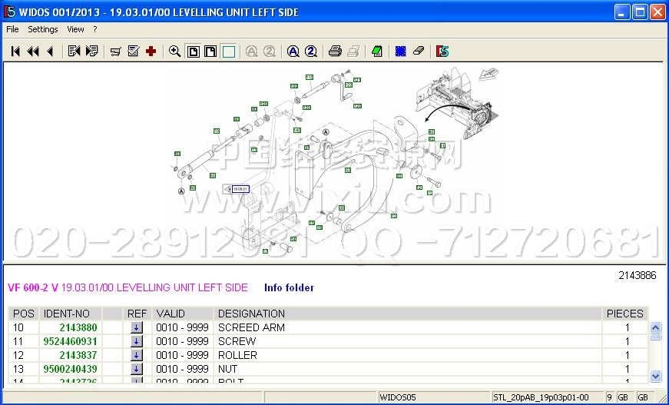The width and height of the screenshot is (669, 405).
Task: Toggle the empty frame view button
Action: pyautogui.click(x=229, y=51)
